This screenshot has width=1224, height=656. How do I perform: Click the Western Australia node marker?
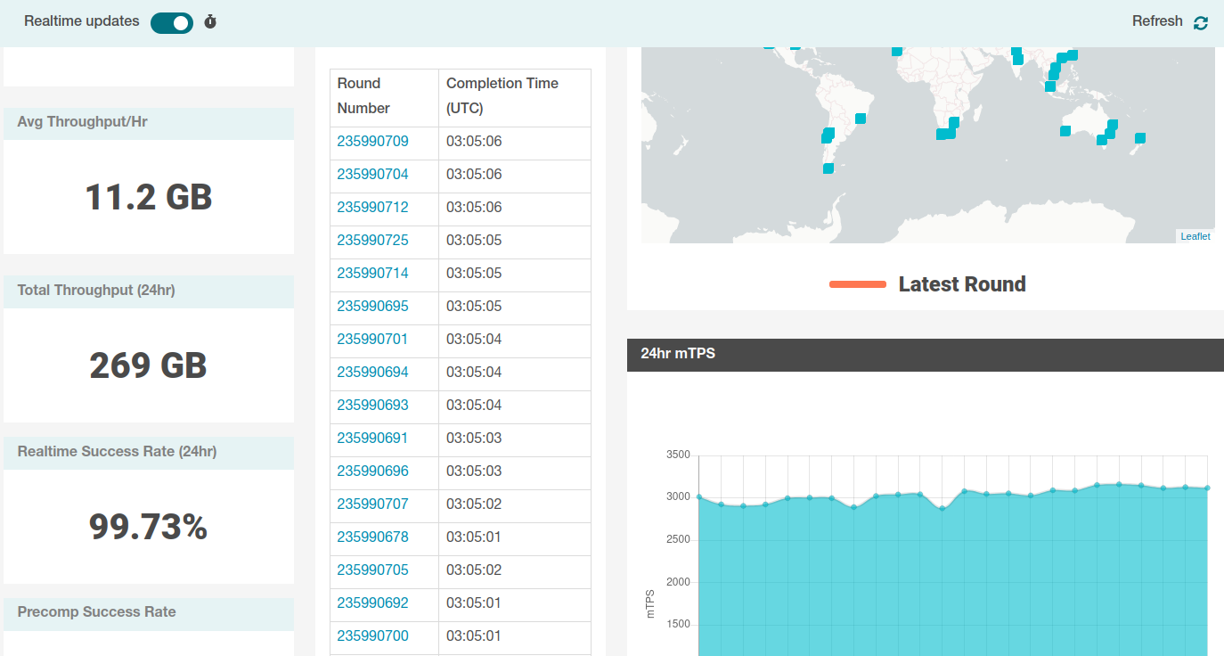click(x=1065, y=131)
